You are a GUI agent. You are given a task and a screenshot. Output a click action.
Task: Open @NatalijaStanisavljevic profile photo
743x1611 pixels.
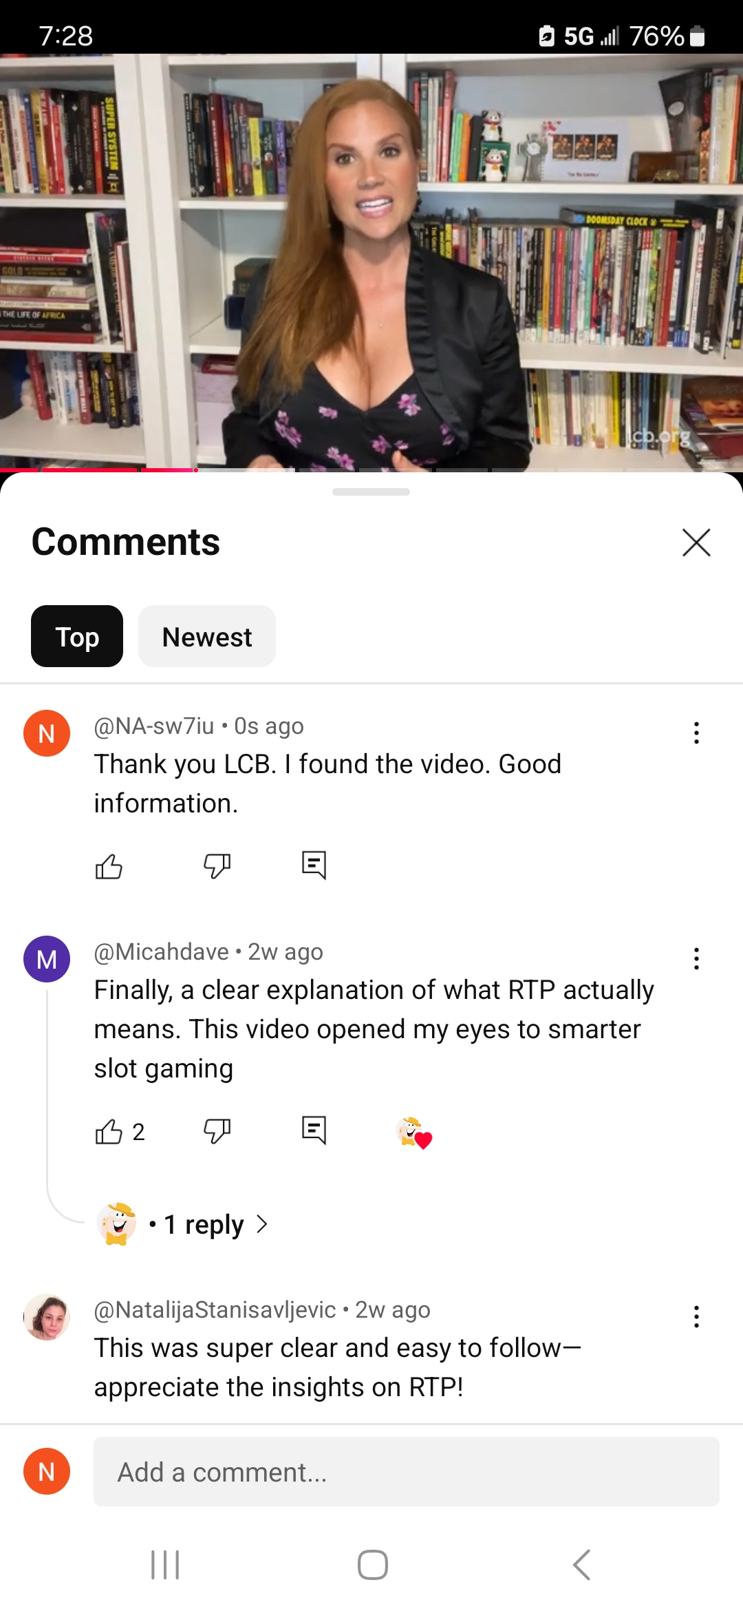click(47, 1317)
